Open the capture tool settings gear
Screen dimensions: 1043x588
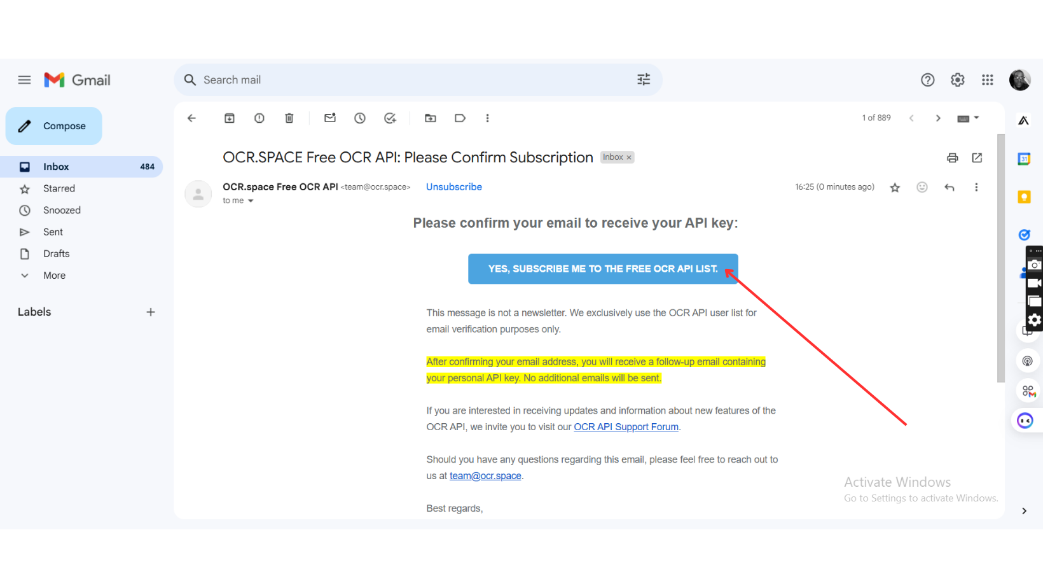(1035, 319)
